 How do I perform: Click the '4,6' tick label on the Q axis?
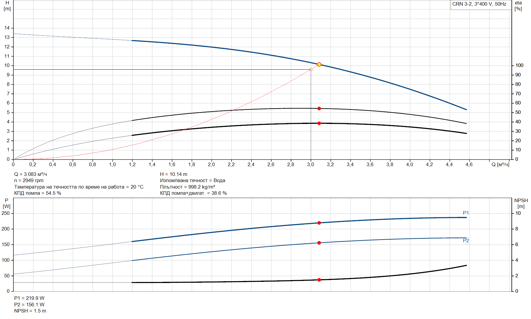tap(469, 164)
